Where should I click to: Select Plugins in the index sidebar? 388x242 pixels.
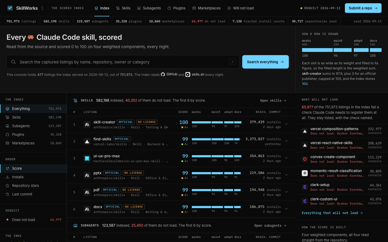pos(33,134)
